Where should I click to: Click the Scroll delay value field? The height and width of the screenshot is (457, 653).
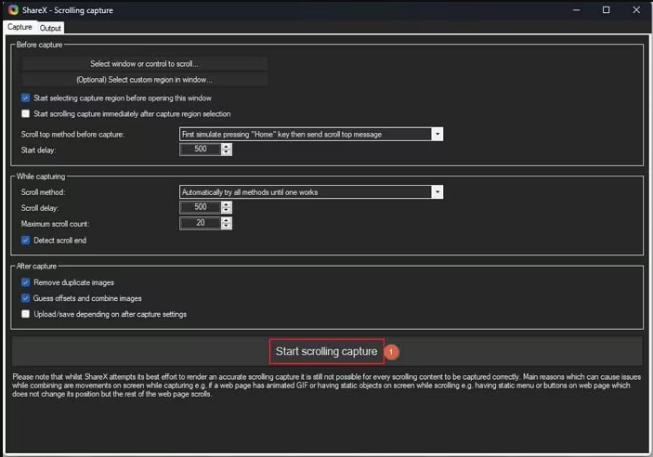point(201,207)
